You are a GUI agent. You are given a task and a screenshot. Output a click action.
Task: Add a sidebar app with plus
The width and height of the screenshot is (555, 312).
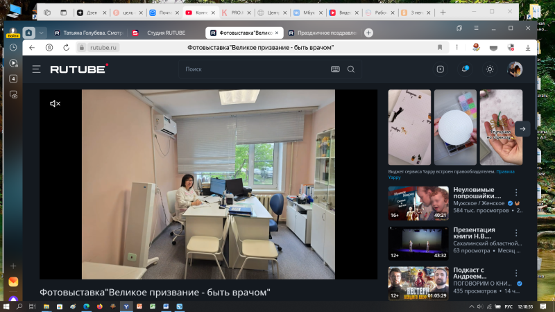coord(13,266)
